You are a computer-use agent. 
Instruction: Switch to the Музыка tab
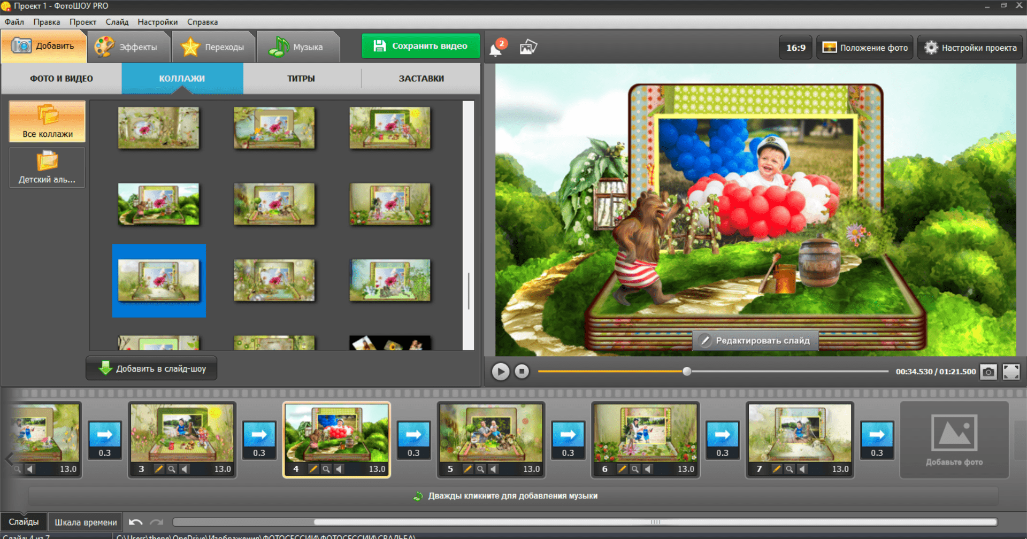click(x=297, y=47)
